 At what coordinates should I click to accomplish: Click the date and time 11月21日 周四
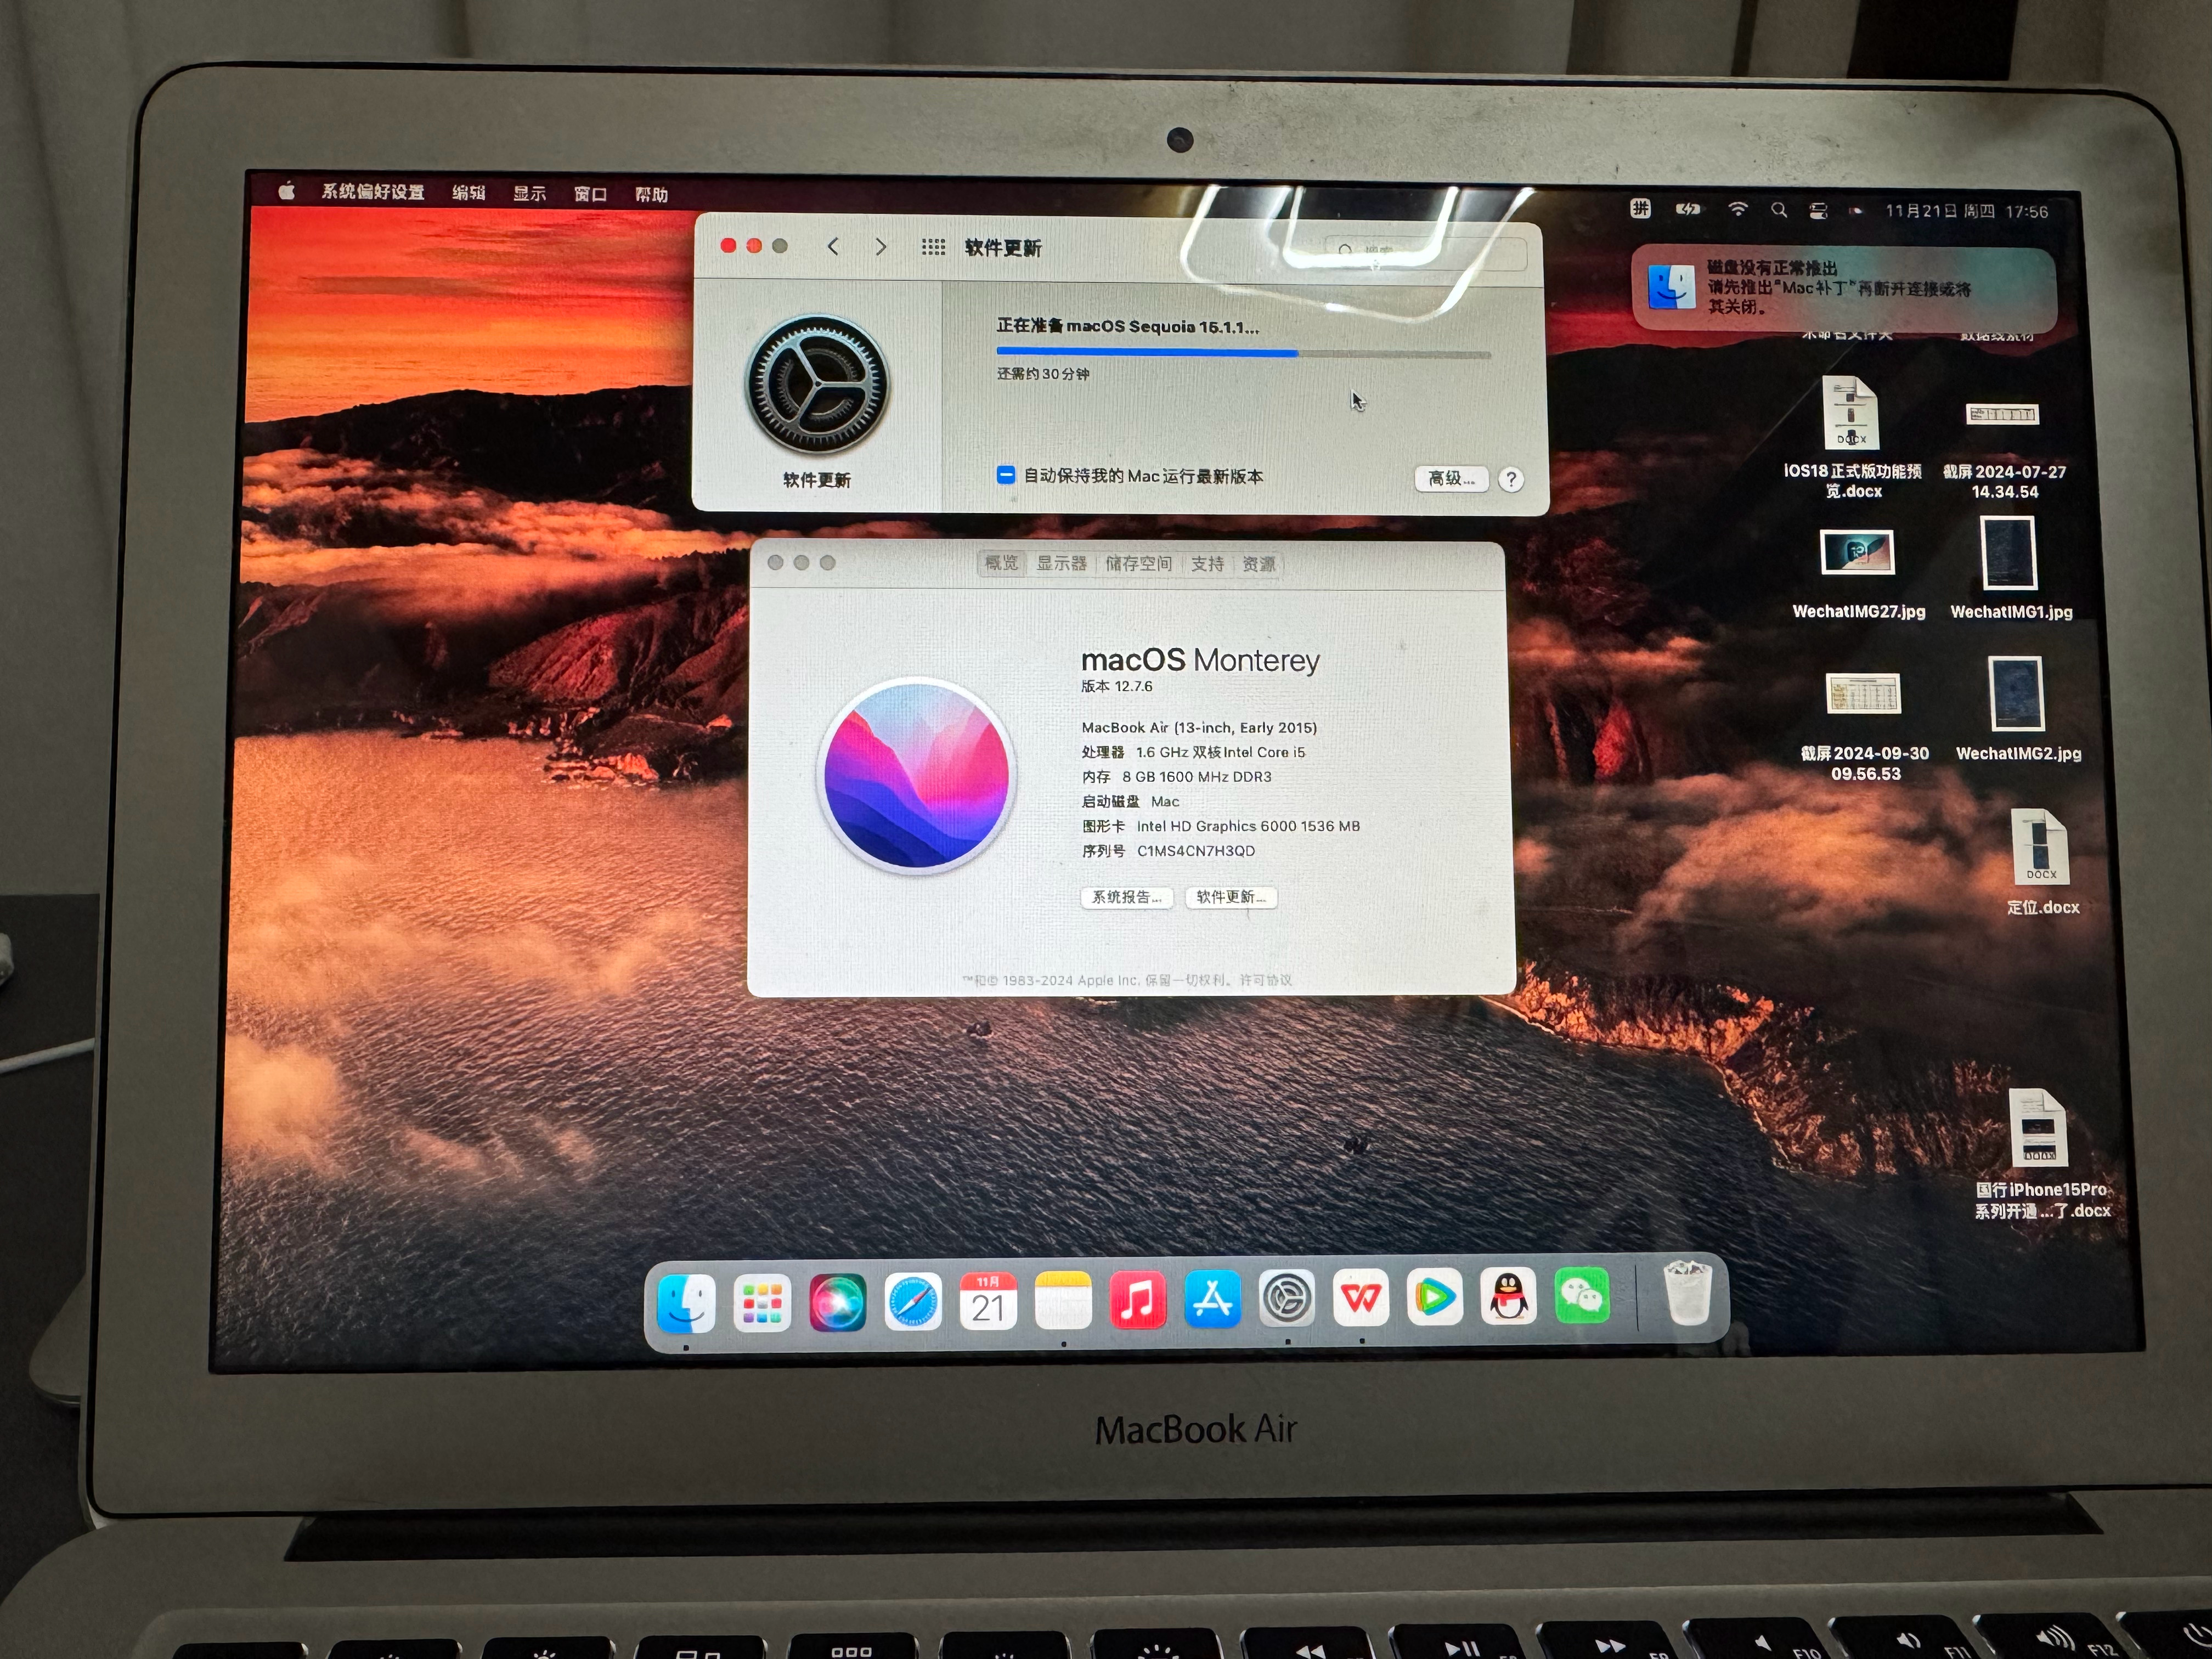(1940, 211)
